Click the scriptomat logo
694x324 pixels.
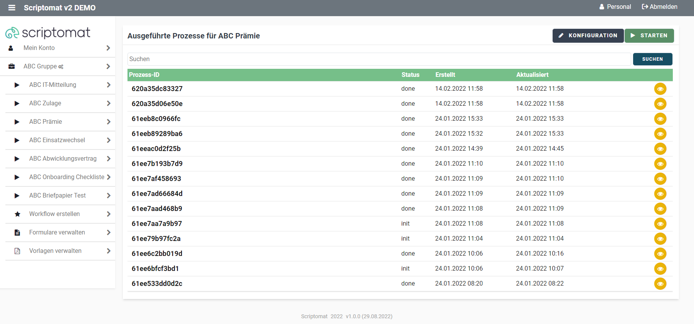coord(48,33)
